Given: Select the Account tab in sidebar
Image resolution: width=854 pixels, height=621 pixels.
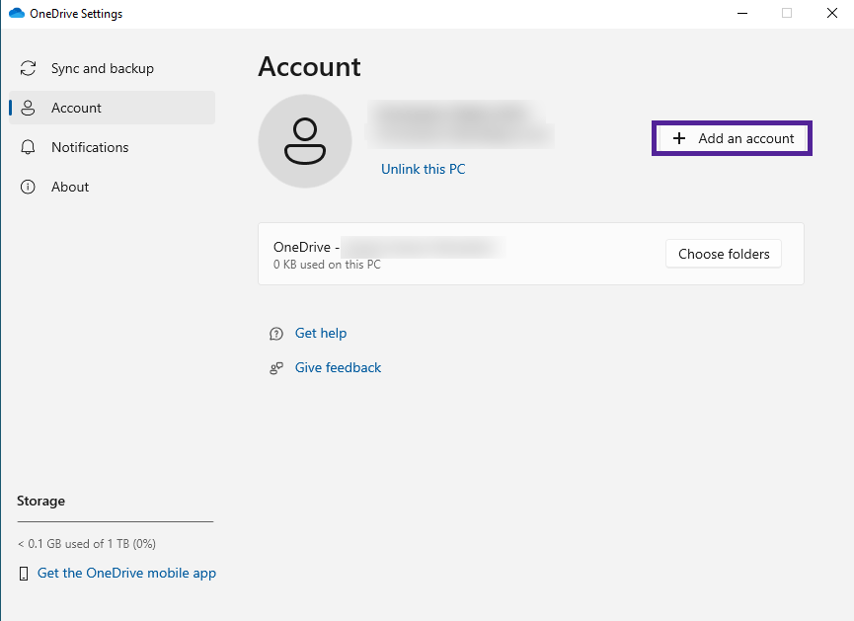Looking at the screenshot, I should pos(77,109).
